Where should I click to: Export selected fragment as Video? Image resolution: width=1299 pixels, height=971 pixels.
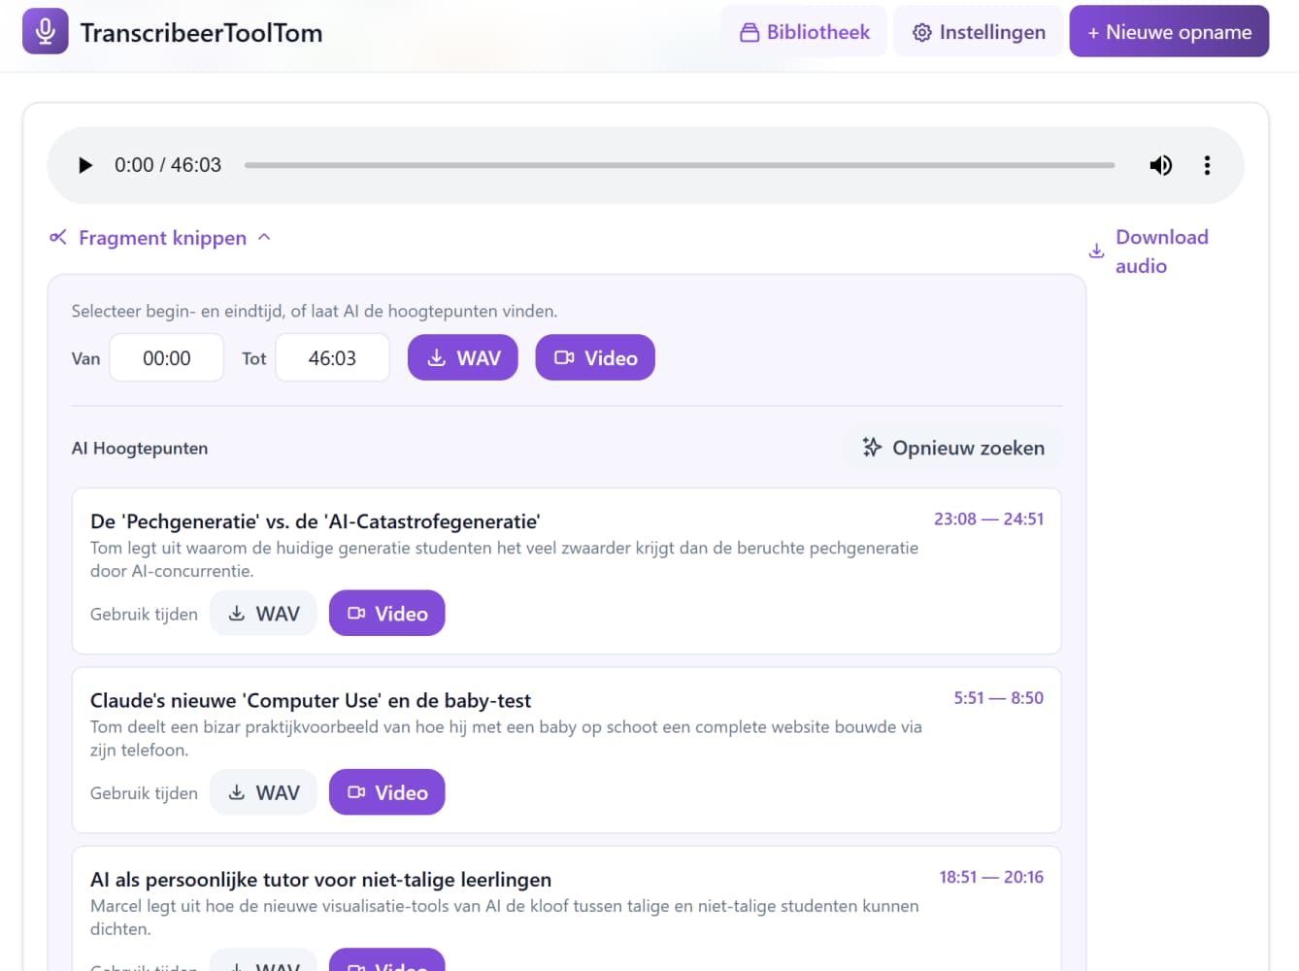click(595, 358)
